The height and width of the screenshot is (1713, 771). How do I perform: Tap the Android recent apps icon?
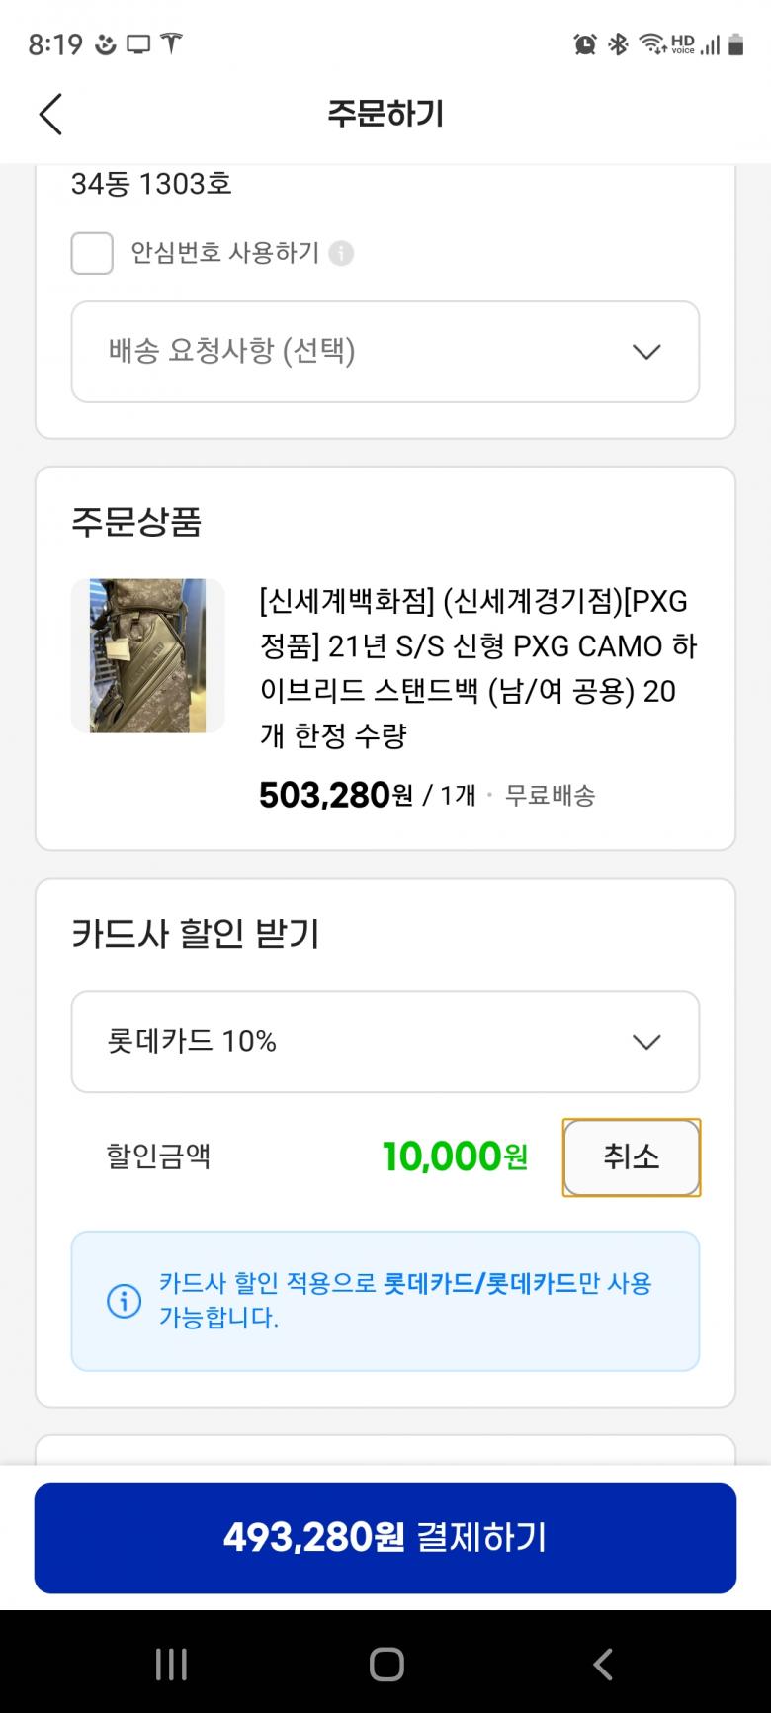pyautogui.click(x=171, y=1665)
